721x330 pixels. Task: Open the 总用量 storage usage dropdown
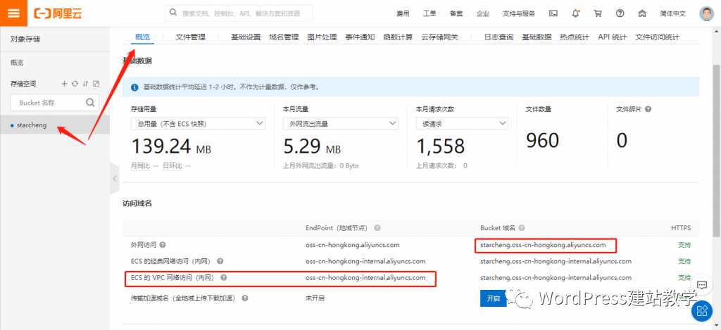pyautogui.click(x=198, y=124)
